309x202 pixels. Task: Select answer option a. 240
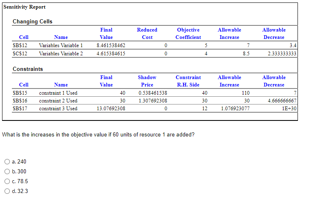7,162
